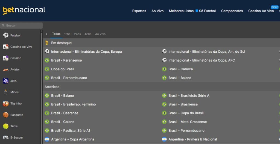Click Brazil flag beside Brasil - Carioca
This screenshot has height=144, width=280.
(164, 69)
